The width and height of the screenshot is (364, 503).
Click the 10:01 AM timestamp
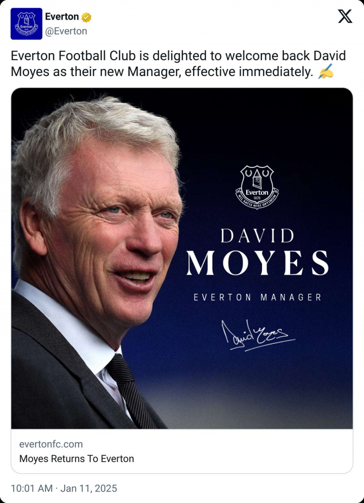(32, 488)
